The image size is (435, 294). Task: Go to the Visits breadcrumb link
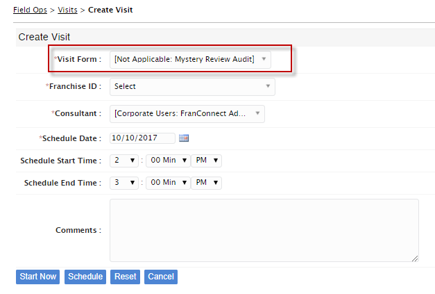click(x=67, y=10)
